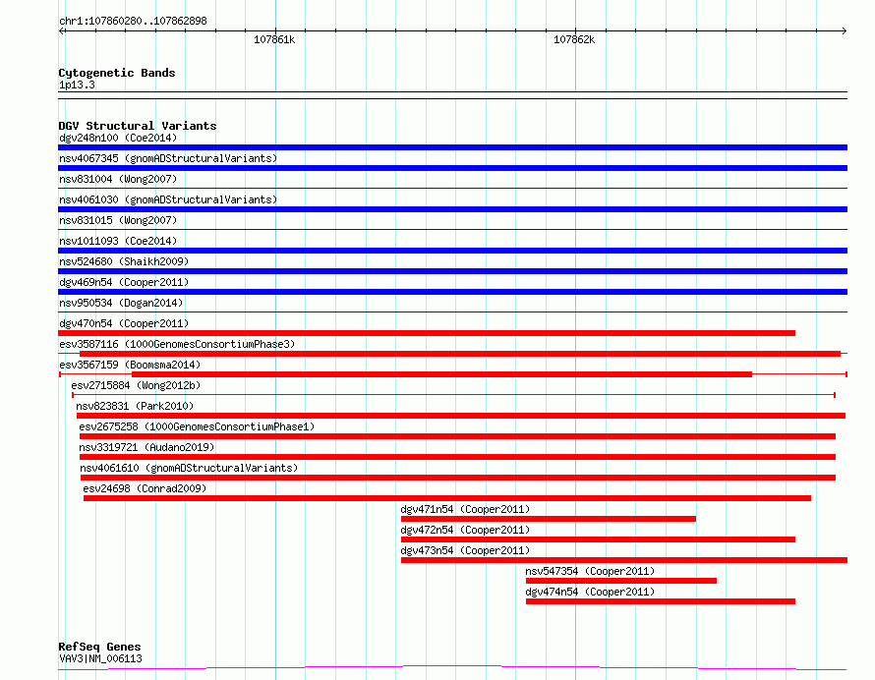The width and height of the screenshot is (875, 680).
Task: Select esv3567159 (Boomsma2014) label
Action: pyautogui.click(x=130, y=365)
